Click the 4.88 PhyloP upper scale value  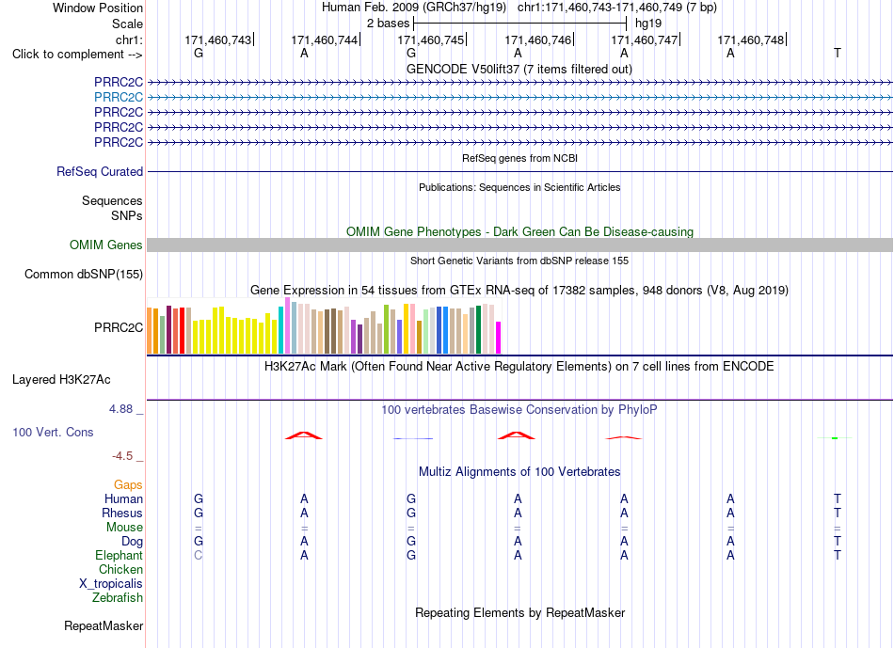click(120, 409)
